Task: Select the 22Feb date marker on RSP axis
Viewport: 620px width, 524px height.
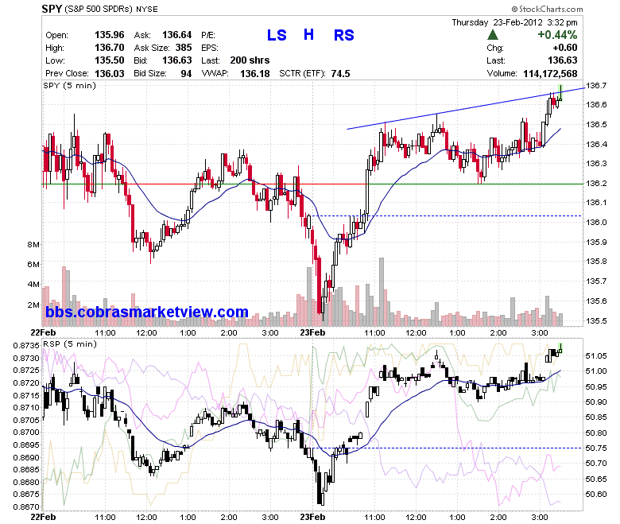Action: point(43,517)
